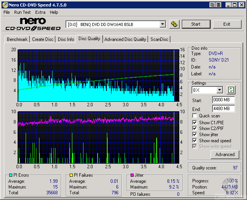Click the copy-to-clipboard icon in title bar
Viewport: 247px width, 200px height.
[x=212, y=5]
